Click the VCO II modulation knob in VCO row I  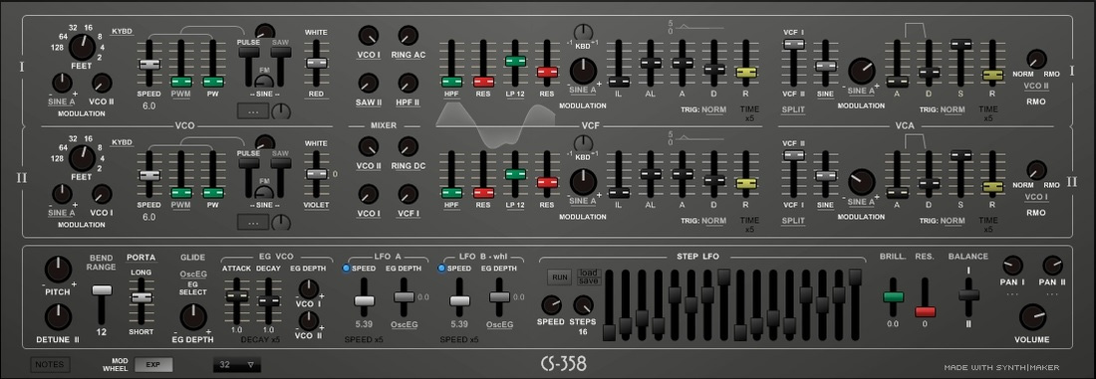[x=102, y=83]
